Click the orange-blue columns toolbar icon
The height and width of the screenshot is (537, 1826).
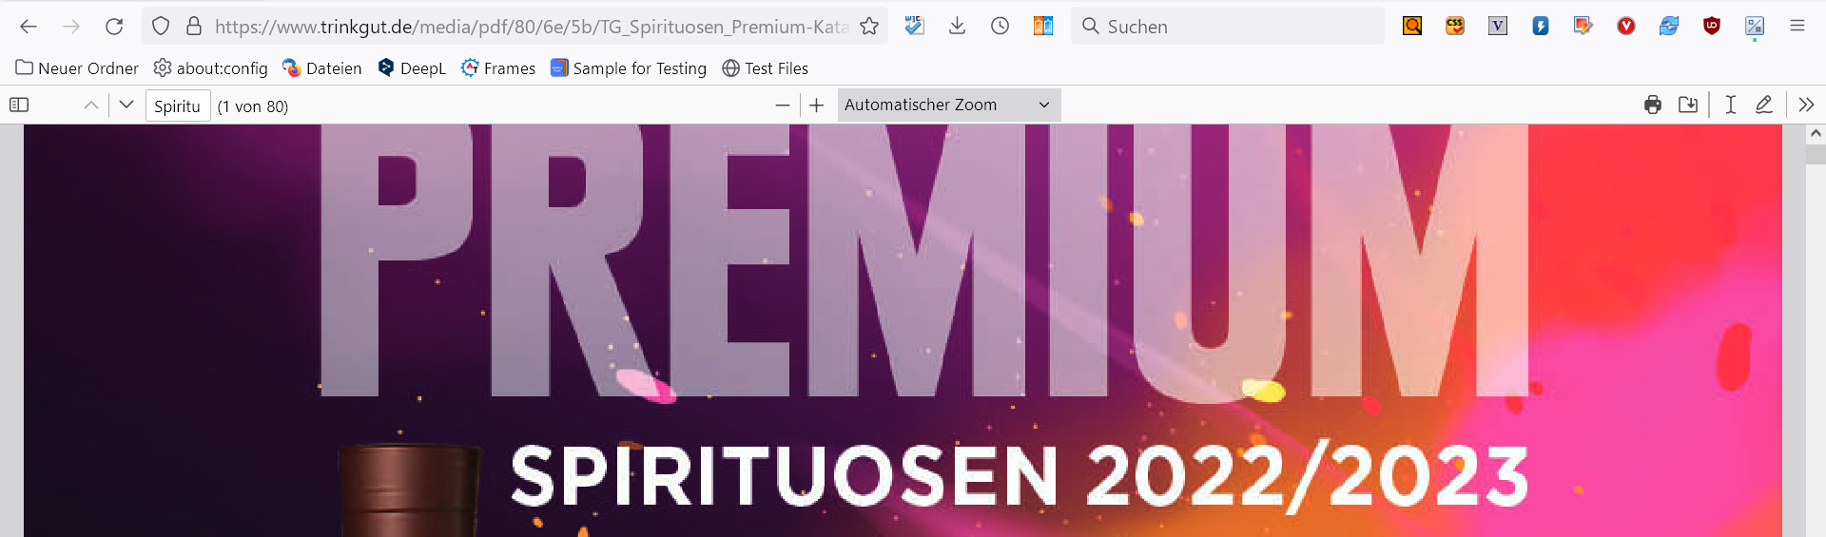[x=1043, y=27]
